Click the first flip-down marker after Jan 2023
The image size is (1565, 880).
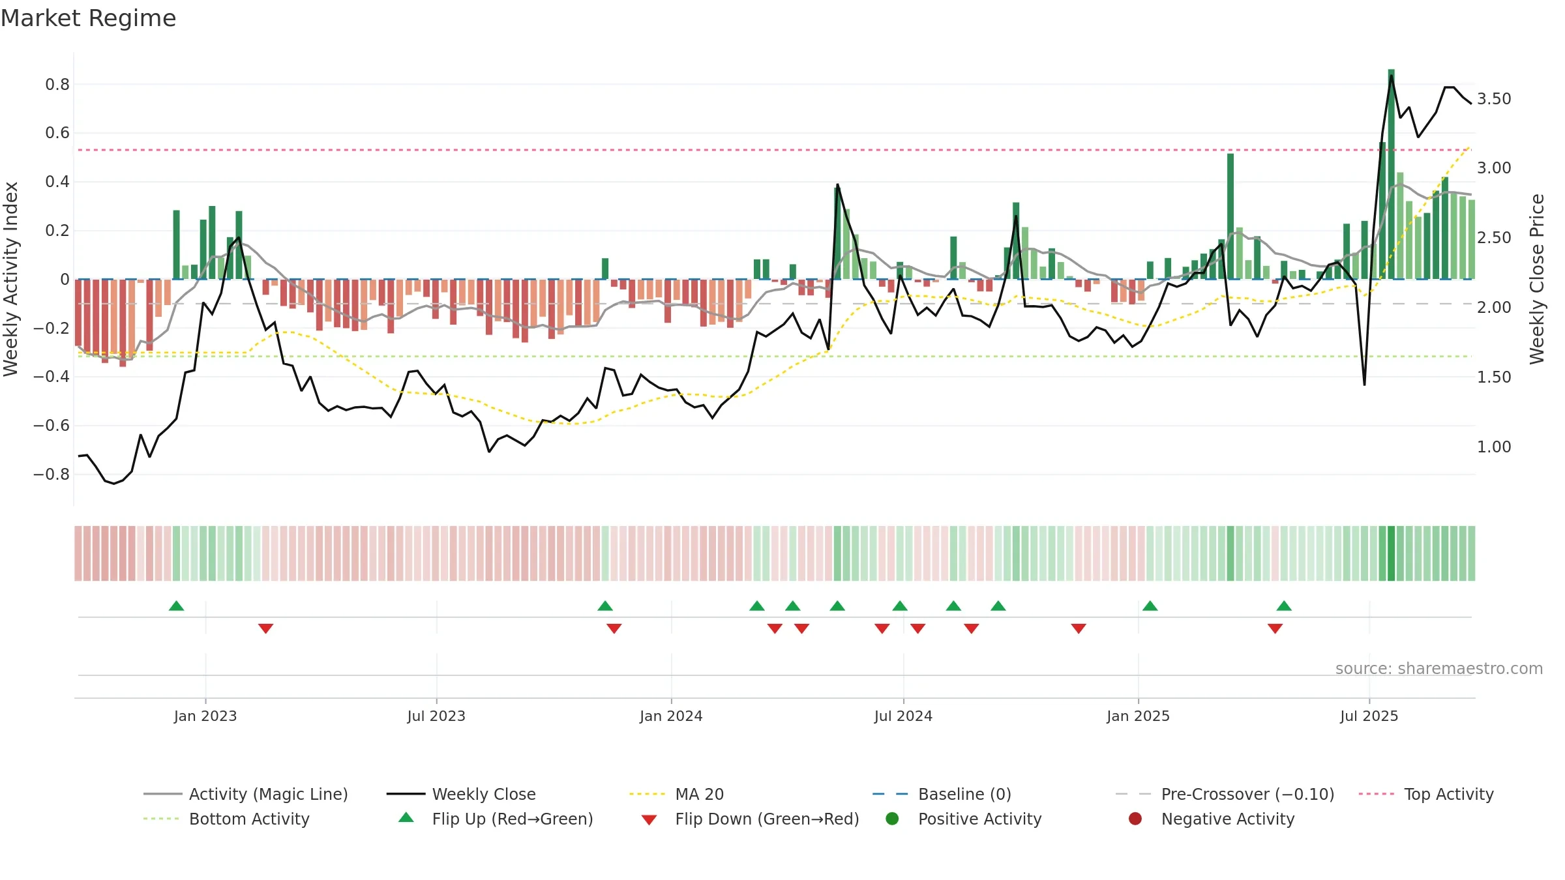[x=265, y=628]
